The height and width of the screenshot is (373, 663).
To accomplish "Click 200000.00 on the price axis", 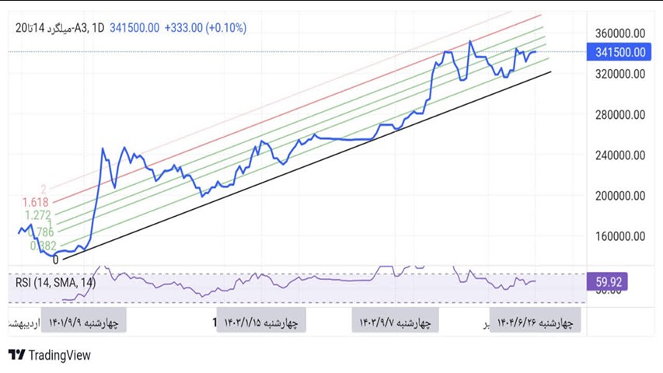I will click(x=619, y=196).
